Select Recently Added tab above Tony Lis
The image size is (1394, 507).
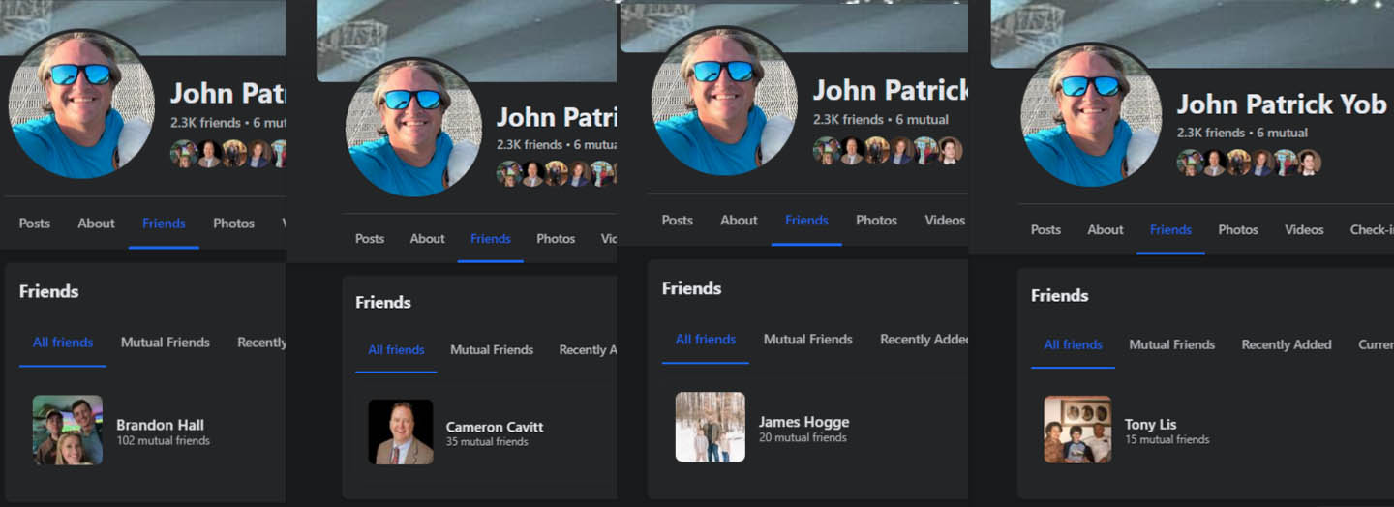(x=1286, y=344)
